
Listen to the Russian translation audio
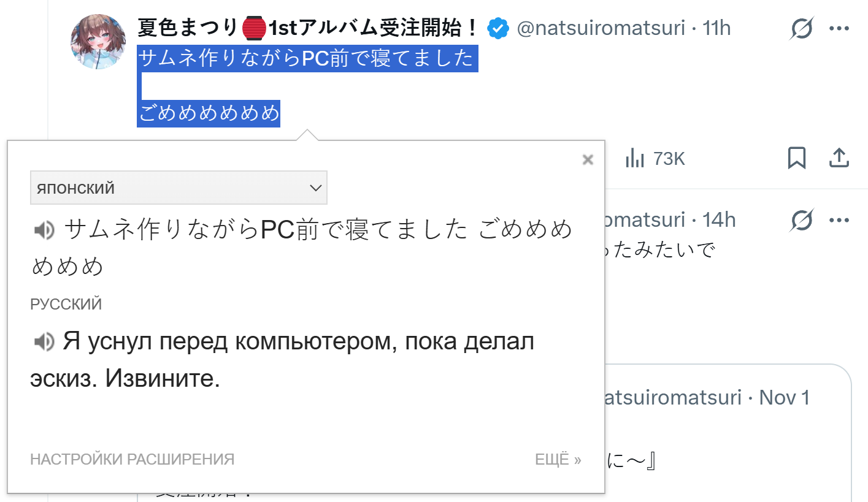(x=44, y=341)
